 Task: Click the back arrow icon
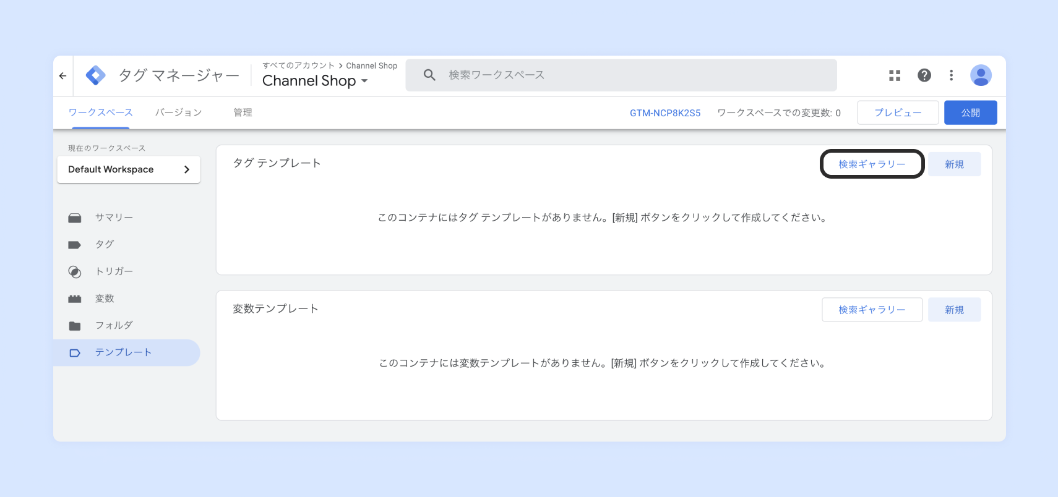[x=63, y=76]
